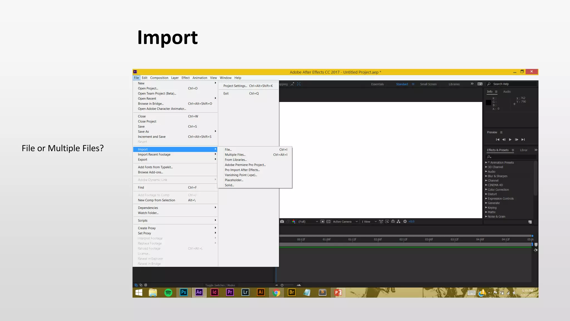Screen dimensions: 570x321
Task: Click the comp marker bin icon
Action: click(x=536, y=245)
